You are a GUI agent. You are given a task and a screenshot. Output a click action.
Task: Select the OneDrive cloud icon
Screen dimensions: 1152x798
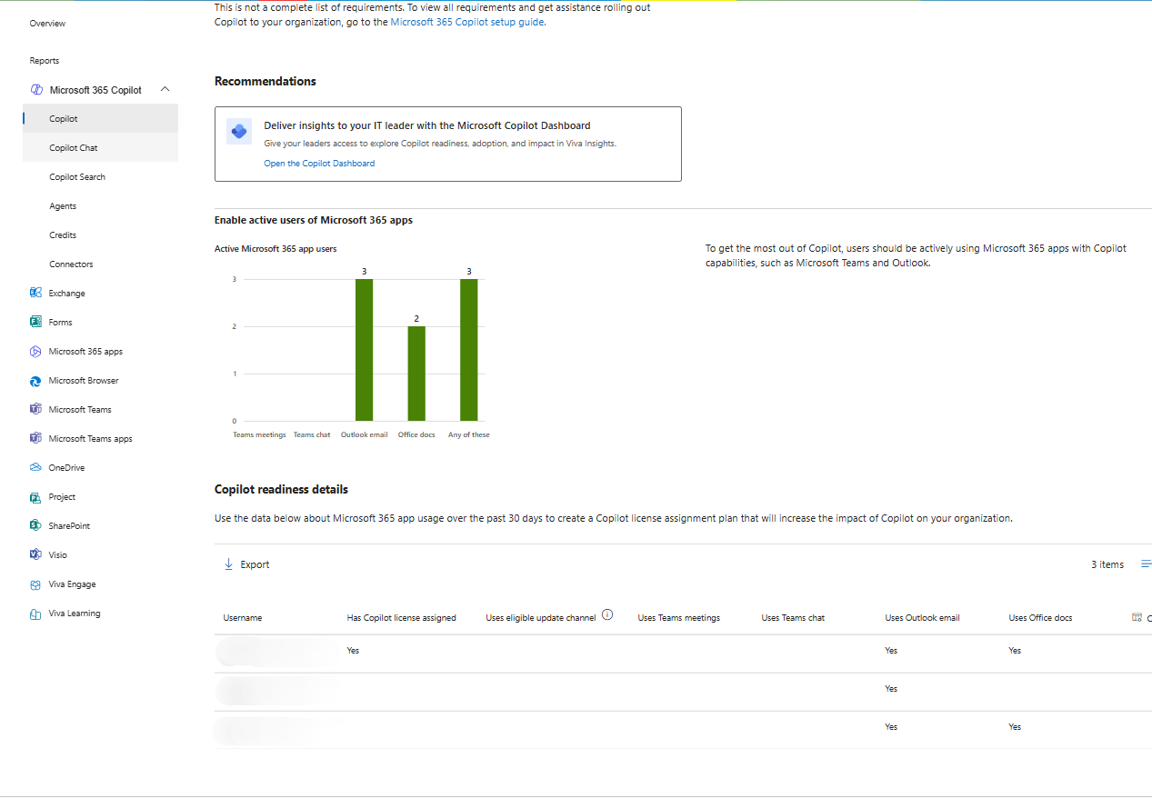pos(35,467)
